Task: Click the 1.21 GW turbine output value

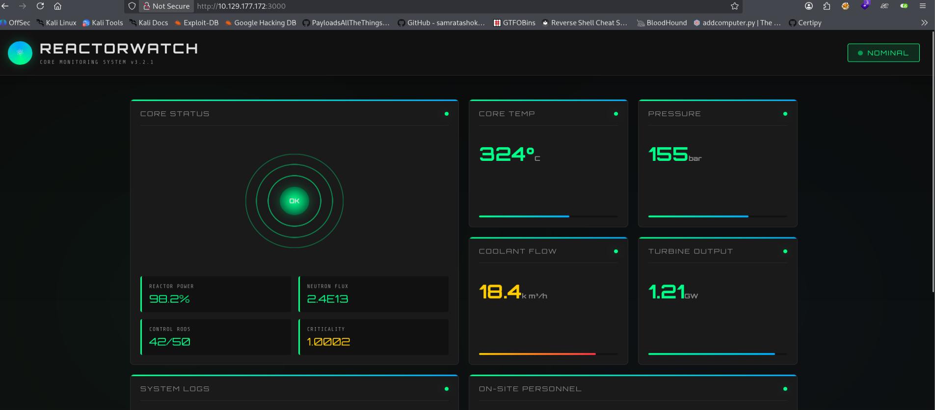Action: [x=673, y=292]
